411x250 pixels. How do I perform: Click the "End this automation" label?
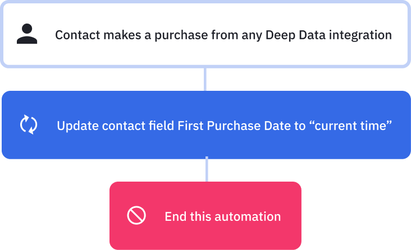222,216
